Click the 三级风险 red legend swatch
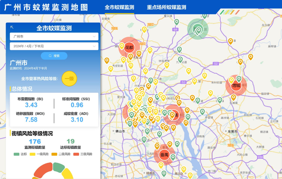The width and height of the screenshot is (282, 179). point(76,154)
